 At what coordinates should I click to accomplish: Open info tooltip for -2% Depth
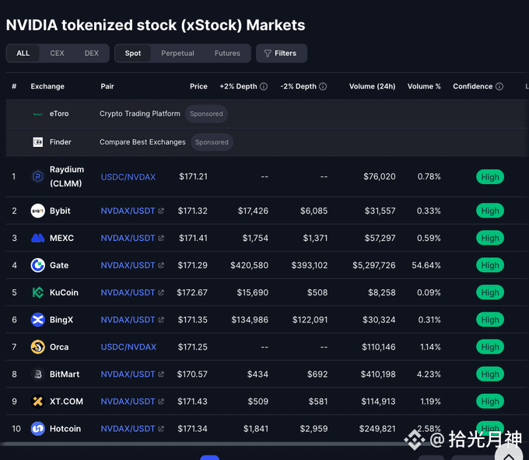323,86
